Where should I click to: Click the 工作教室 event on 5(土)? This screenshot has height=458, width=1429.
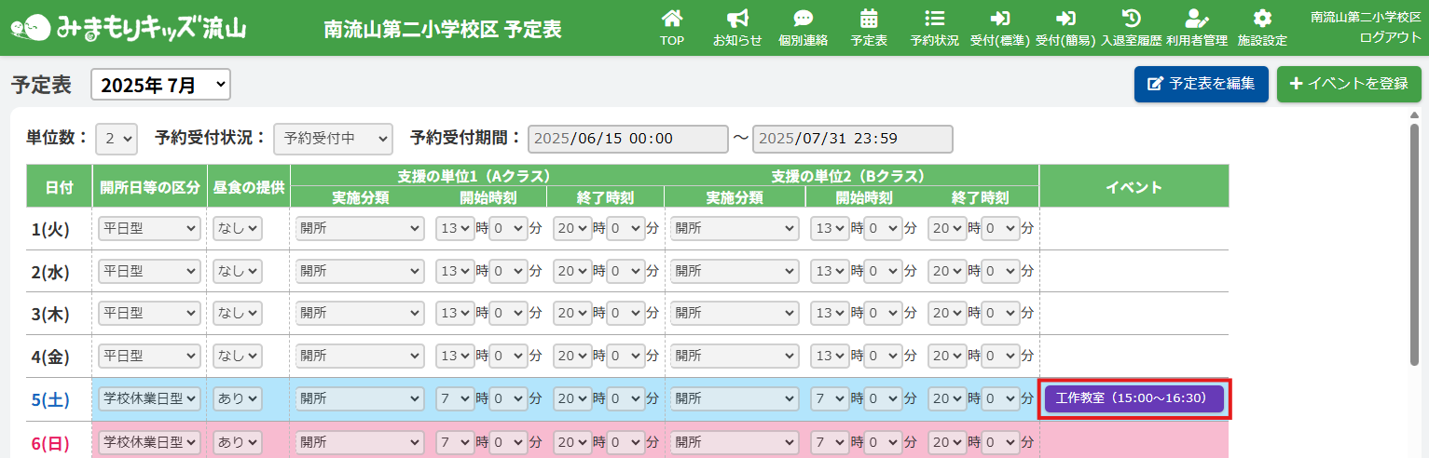pyautogui.click(x=1134, y=398)
